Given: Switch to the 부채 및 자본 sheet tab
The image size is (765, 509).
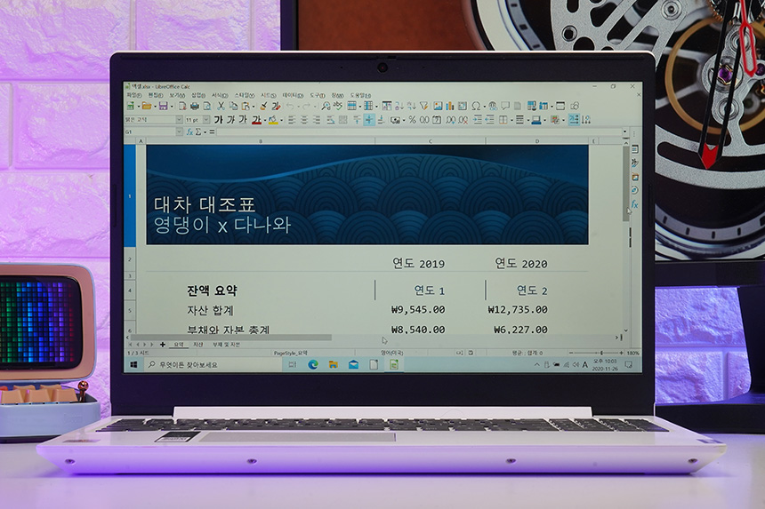Looking at the screenshot, I should 226,345.
